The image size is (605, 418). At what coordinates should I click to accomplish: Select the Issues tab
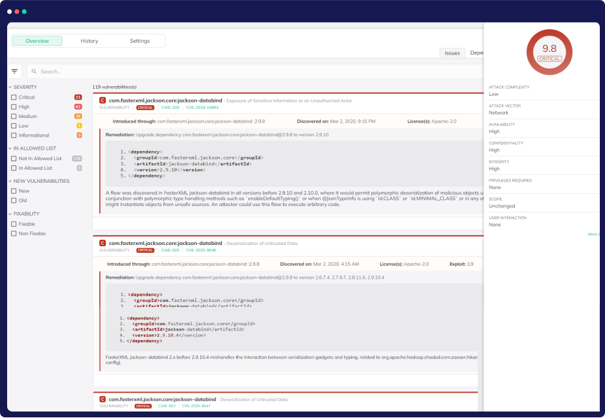[x=452, y=53]
